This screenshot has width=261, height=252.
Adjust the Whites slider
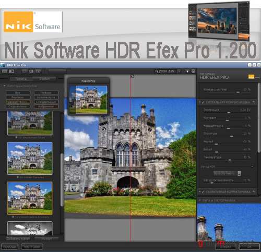tap(217, 152)
